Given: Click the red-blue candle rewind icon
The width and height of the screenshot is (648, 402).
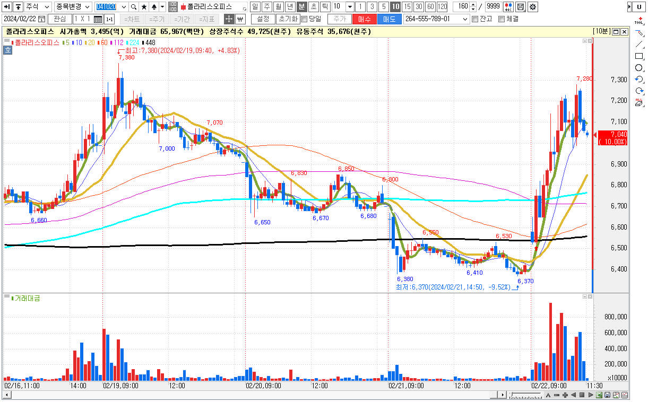Looking at the screenshot, I should tap(508, 7).
